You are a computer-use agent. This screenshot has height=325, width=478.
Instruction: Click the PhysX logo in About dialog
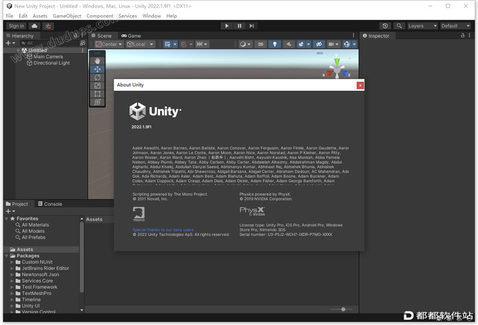[252, 211]
